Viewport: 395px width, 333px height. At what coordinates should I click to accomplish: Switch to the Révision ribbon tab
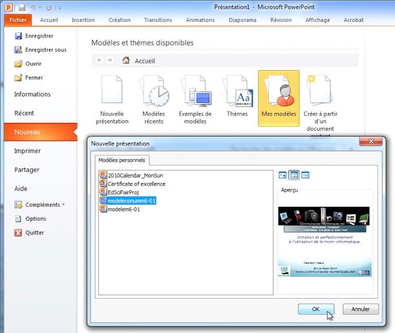click(281, 20)
